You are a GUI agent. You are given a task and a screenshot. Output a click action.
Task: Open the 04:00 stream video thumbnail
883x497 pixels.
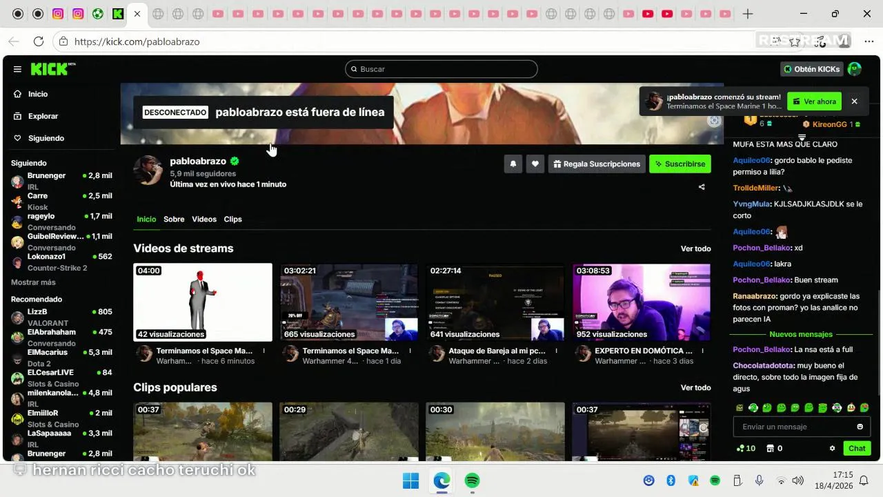tap(203, 302)
